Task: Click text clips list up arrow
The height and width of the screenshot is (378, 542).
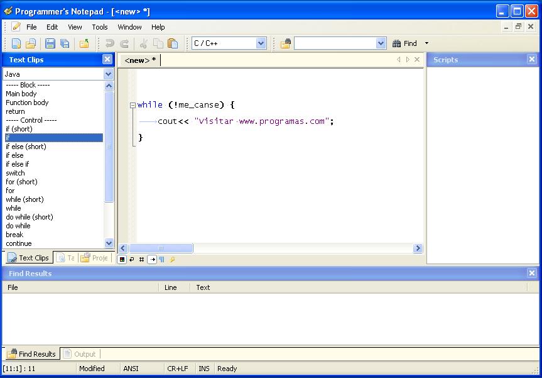Action: [109, 86]
